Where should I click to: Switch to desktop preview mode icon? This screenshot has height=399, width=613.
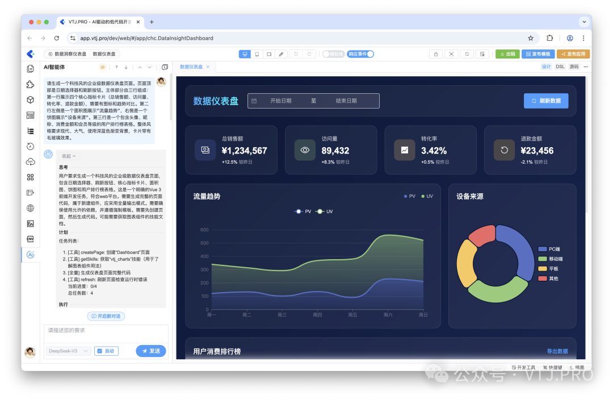pyautogui.click(x=245, y=54)
